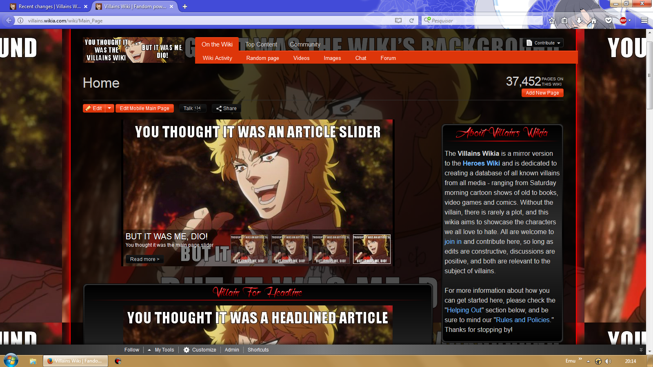Expand the Edit button dropdown arrow
The height and width of the screenshot is (367, 653).
pos(109,108)
